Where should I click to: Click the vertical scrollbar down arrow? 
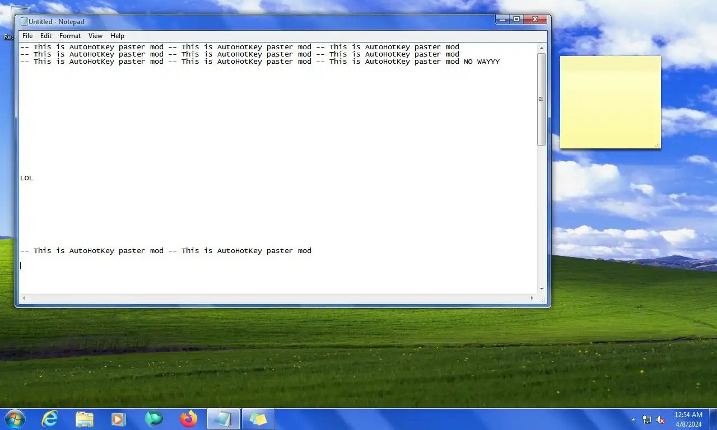tap(542, 289)
